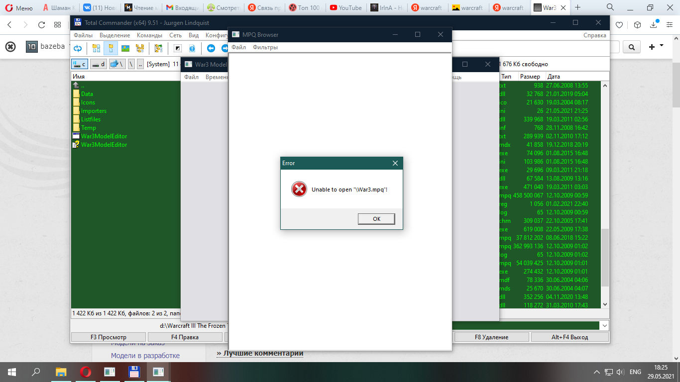Viewport: 680px width, 382px height.
Task: Show hidden tray icons chevron
Action: click(597, 372)
